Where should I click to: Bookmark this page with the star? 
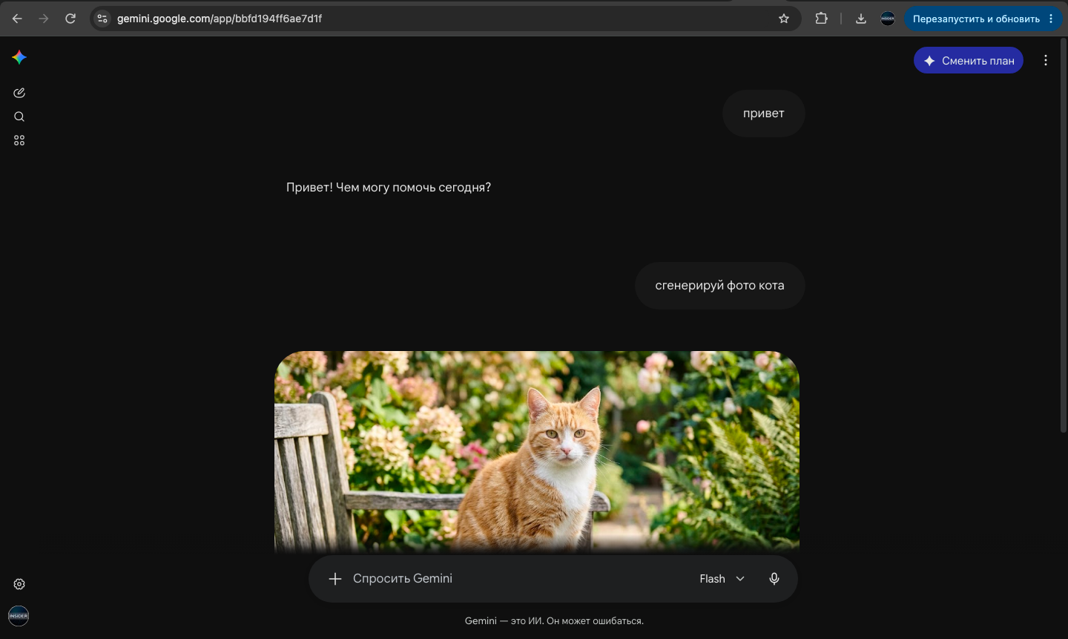pyautogui.click(x=784, y=19)
